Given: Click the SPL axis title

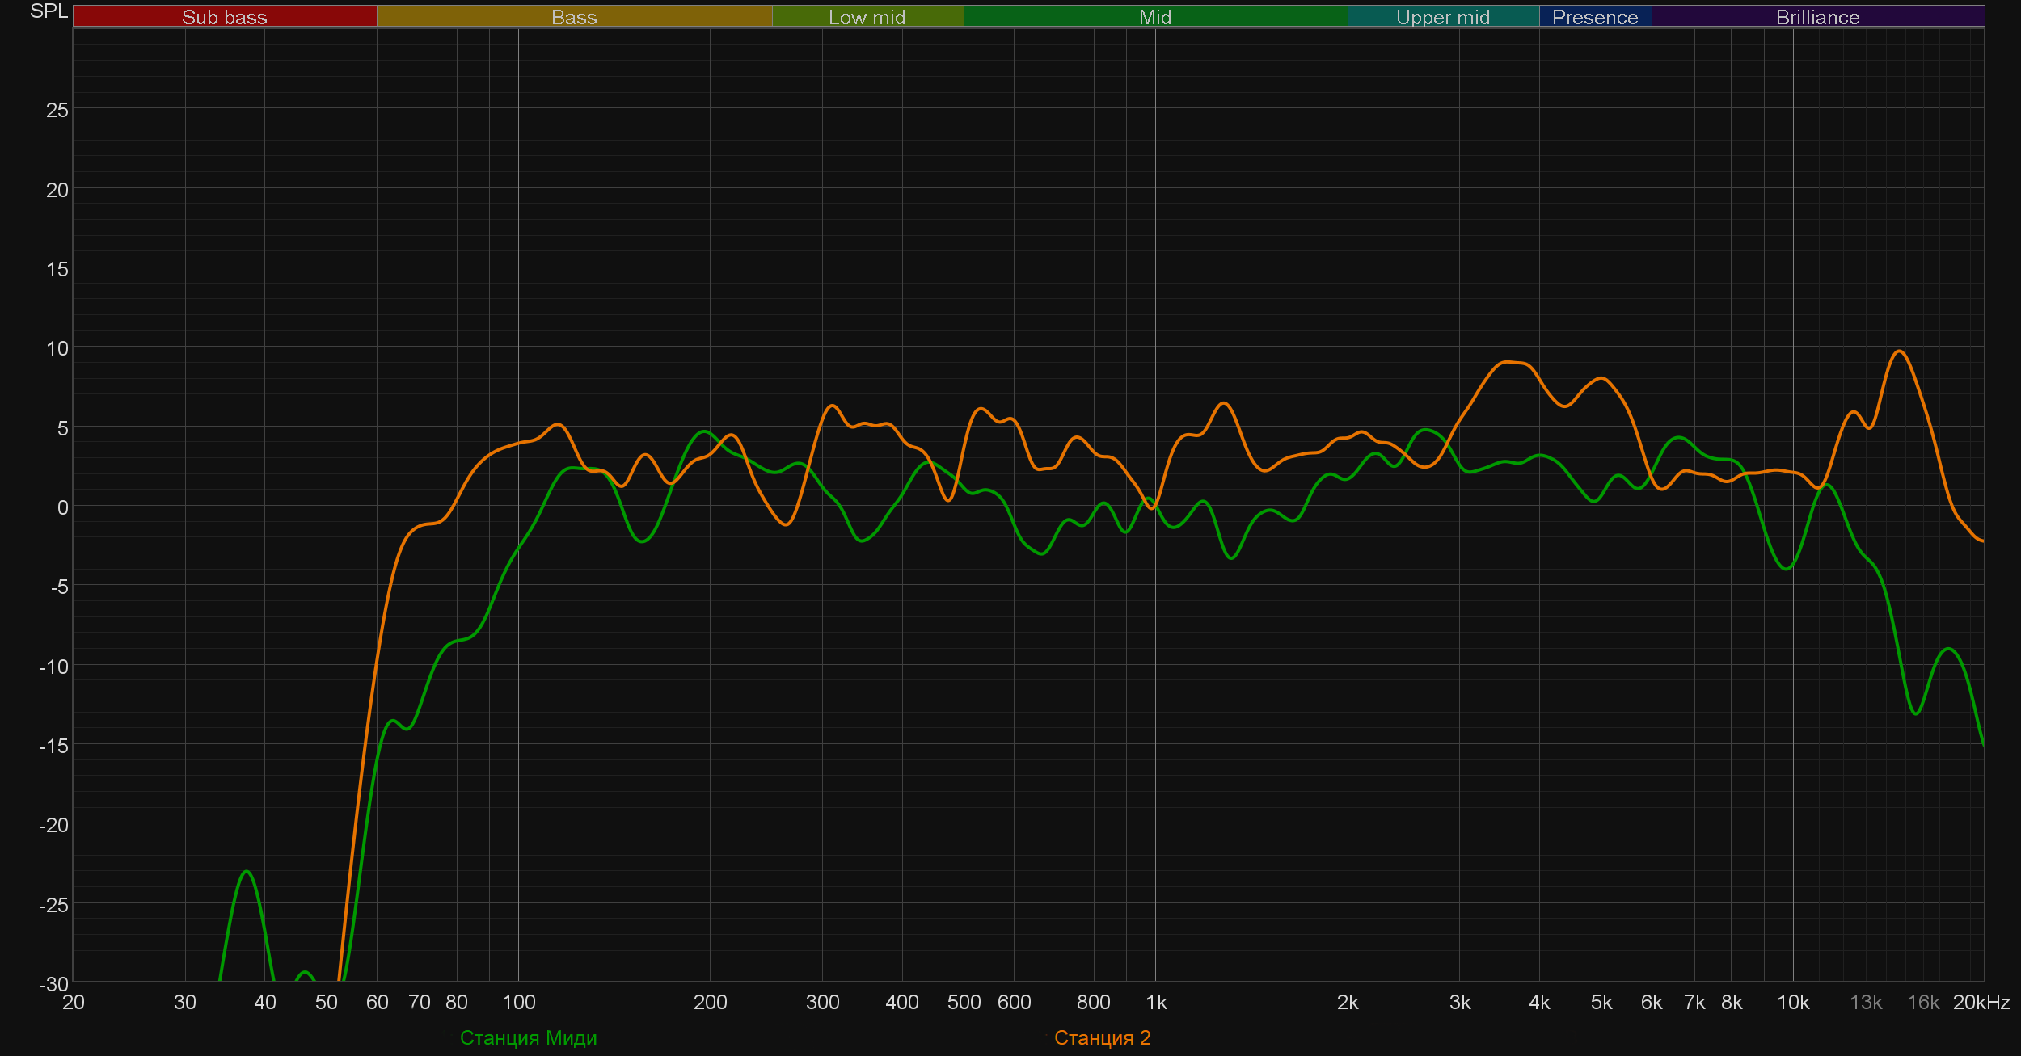Looking at the screenshot, I should click(49, 11).
